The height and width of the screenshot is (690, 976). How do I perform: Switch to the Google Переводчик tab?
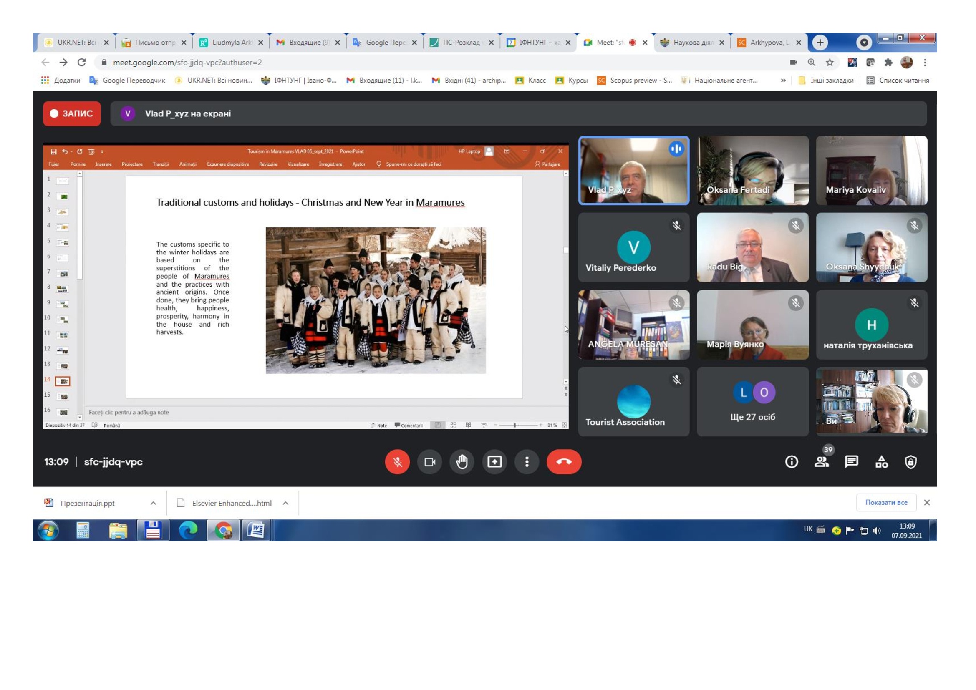[x=385, y=43]
